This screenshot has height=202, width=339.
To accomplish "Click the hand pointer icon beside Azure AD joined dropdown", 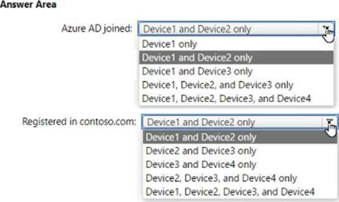I will tap(329, 35).
